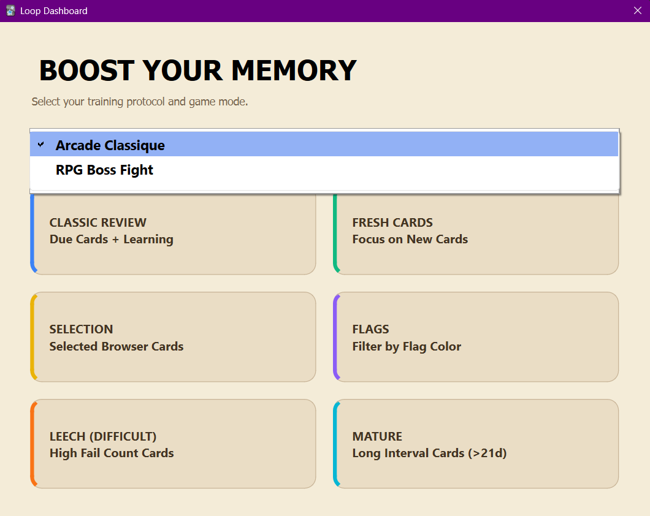The image size is (650, 516).
Task: Click the Loop Dashboard app icon in title bar
Action: (9, 10)
